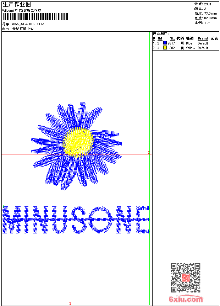Click stitch count 2617 in Blue row
220x306 pixels.
tap(171, 43)
